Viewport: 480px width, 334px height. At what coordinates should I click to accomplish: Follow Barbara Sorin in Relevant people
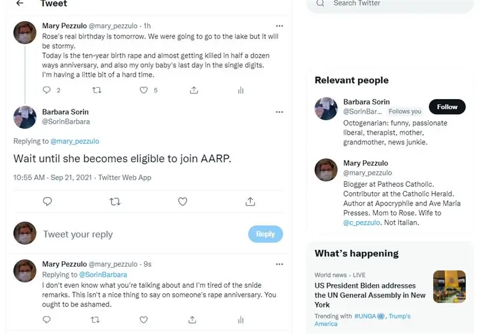(447, 107)
